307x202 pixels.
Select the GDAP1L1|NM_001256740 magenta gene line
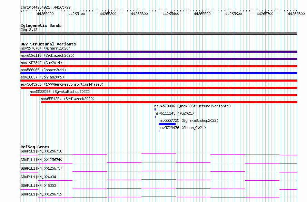pyautogui.click(x=159, y=163)
